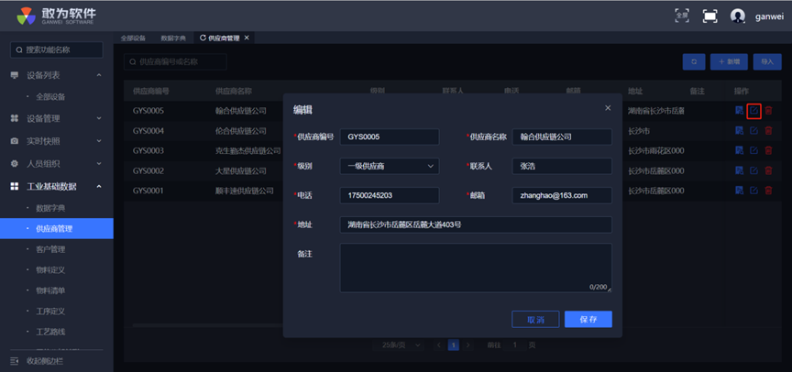The width and height of the screenshot is (792, 372).
Task: Open edit icon for supplier GYS0001
Action: click(x=753, y=191)
